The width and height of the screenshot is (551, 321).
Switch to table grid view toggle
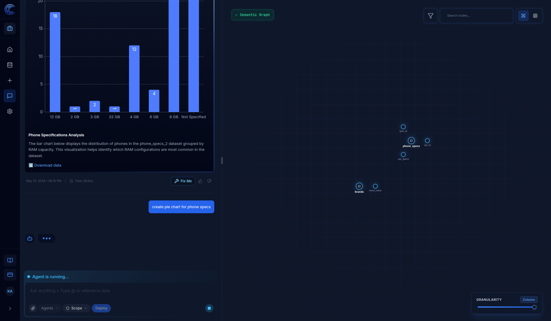click(535, 16)
